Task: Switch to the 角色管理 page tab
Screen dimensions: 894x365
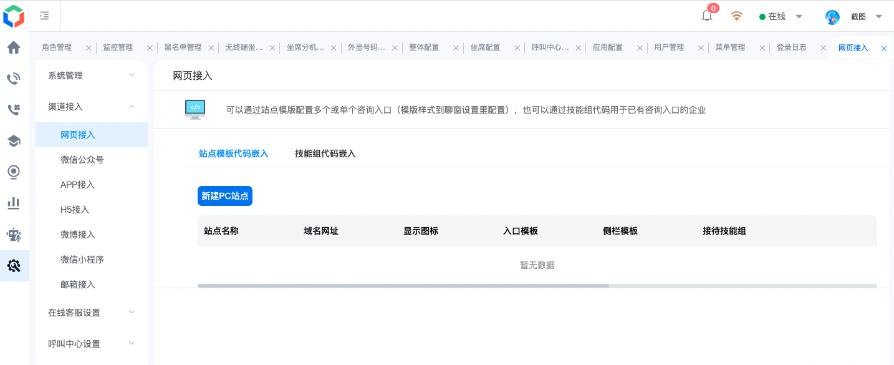Action: 57,47
